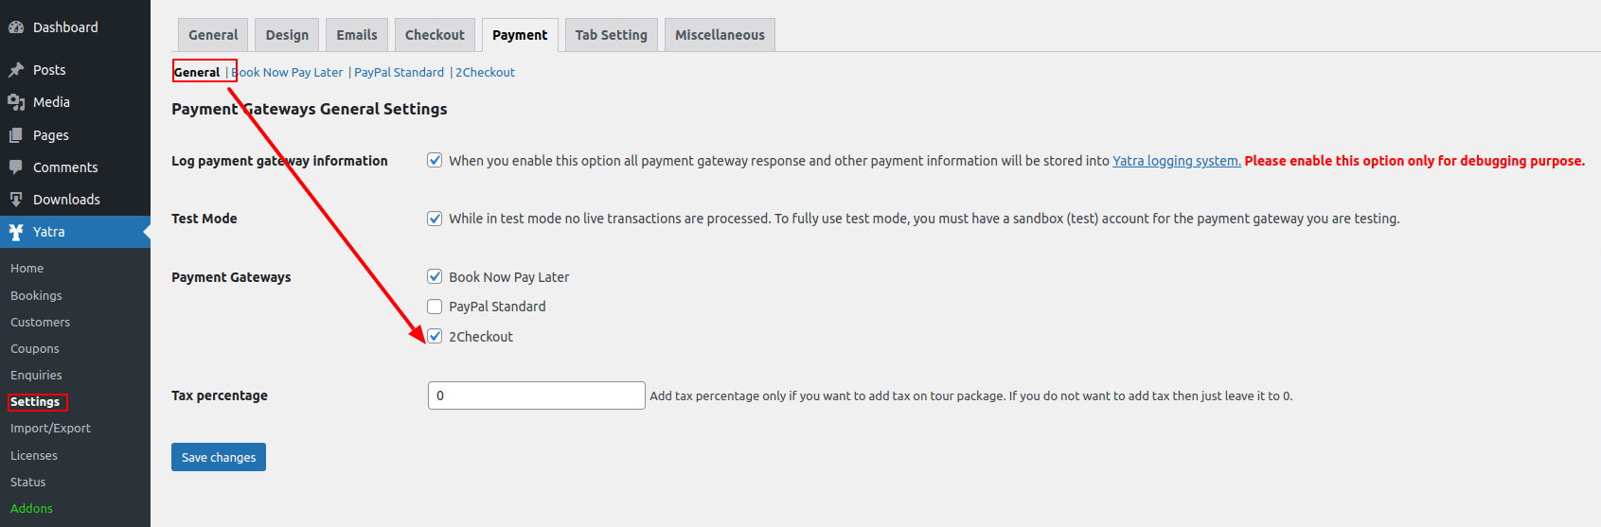Image resolution: width=1601 pixels, height=527 pixels.
Task: Open Bookings in the Yatra submenu
Action: (36, 295)
